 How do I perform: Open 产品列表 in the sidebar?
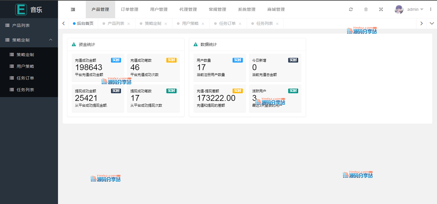[21, 25]
